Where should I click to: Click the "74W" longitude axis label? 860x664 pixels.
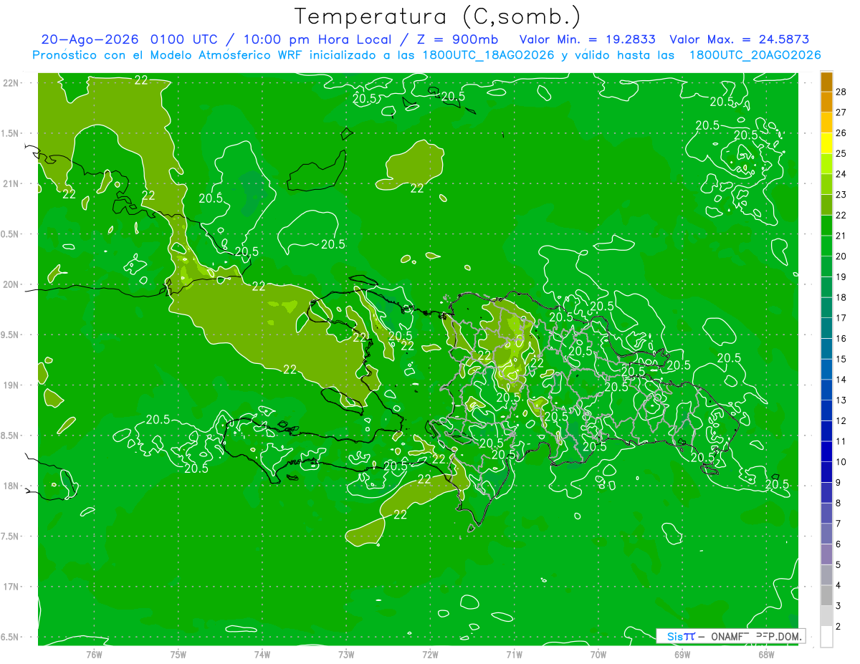click(262, 654)
